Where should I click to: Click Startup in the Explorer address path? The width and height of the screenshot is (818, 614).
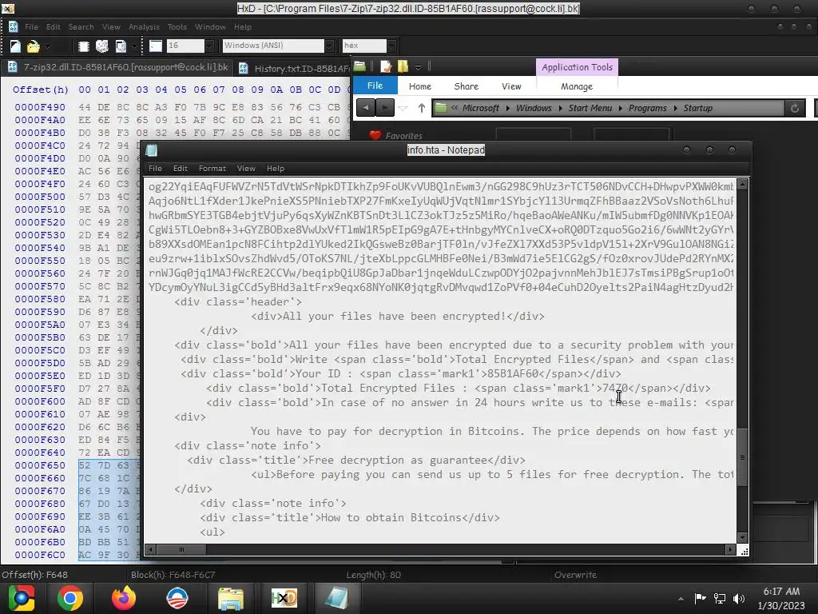click(x=698, y=108)
